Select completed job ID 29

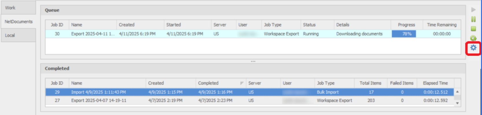coord(57,92)
